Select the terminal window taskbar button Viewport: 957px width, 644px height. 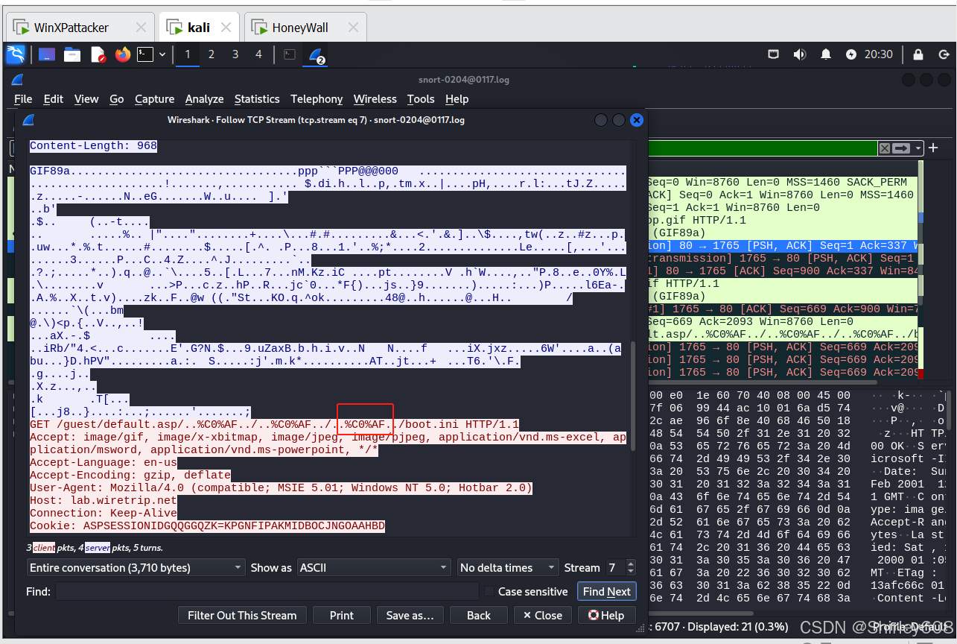(290, 54)
